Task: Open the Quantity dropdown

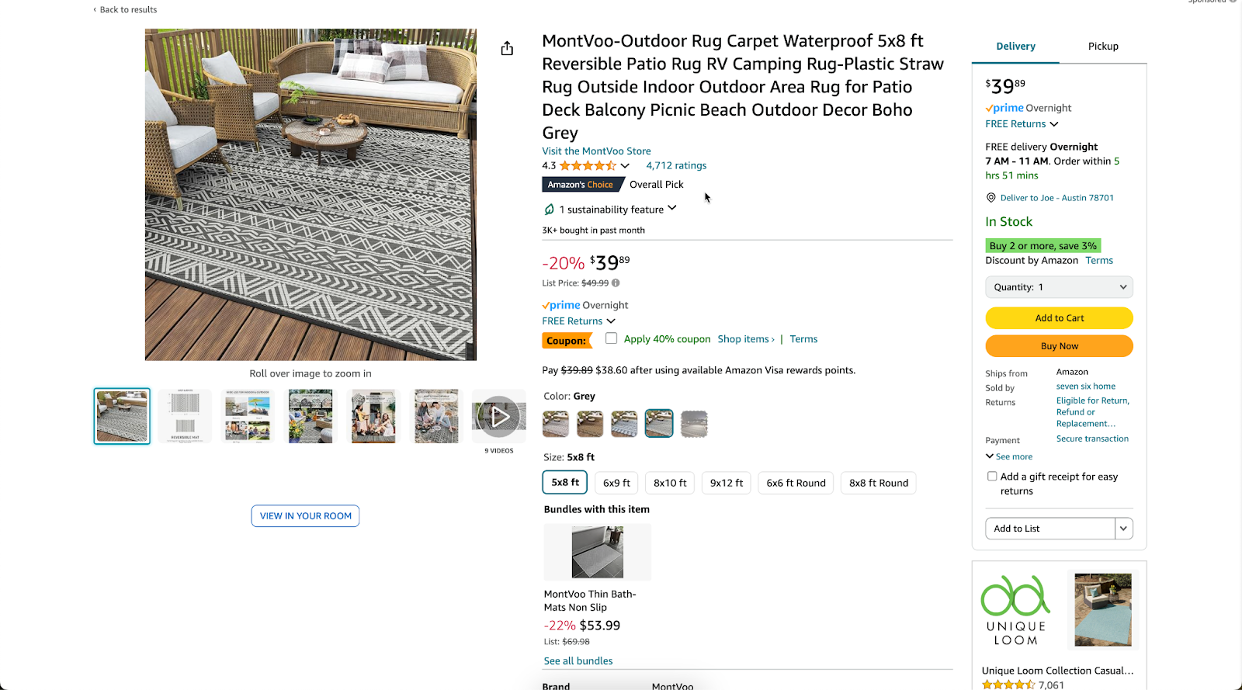Action: [1059, 286]
